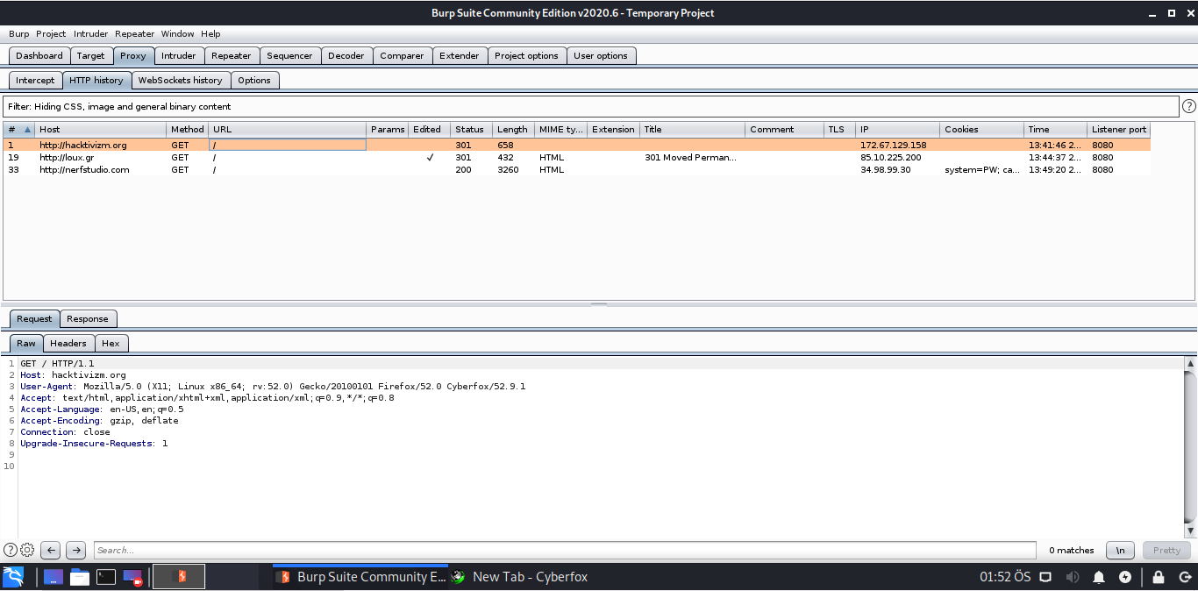Switch to Burp Suite Community taskbar window

tap(360, 576)
